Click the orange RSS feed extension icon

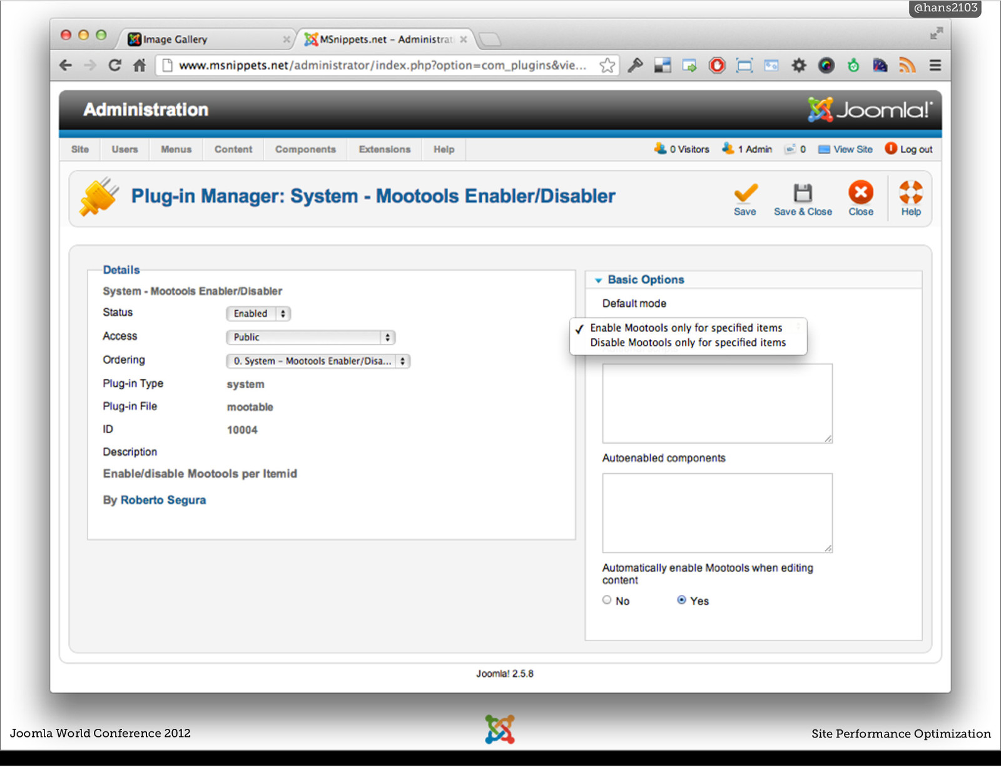point(907,65)
